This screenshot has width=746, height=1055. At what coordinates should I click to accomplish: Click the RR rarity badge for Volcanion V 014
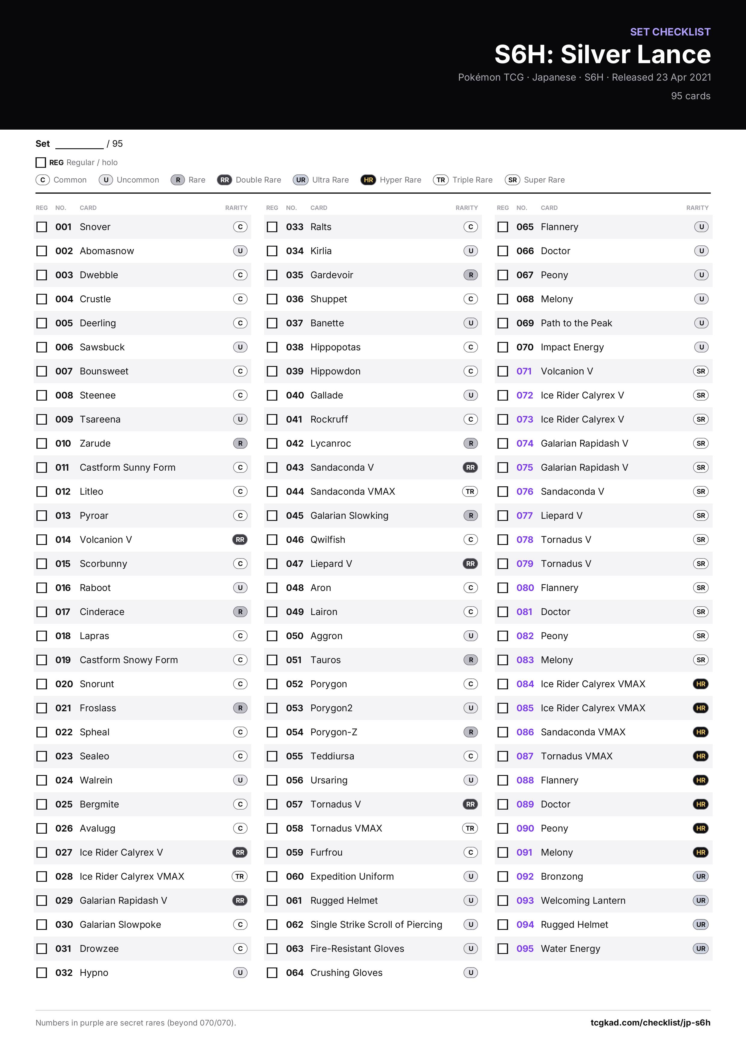coord(240,540)
